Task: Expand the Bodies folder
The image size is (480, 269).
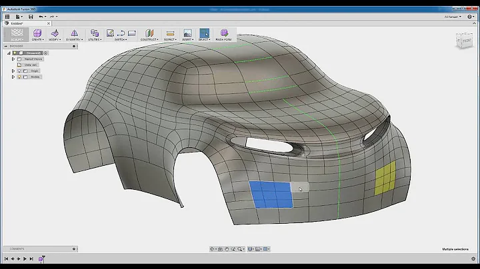Action: click(13, 77)
